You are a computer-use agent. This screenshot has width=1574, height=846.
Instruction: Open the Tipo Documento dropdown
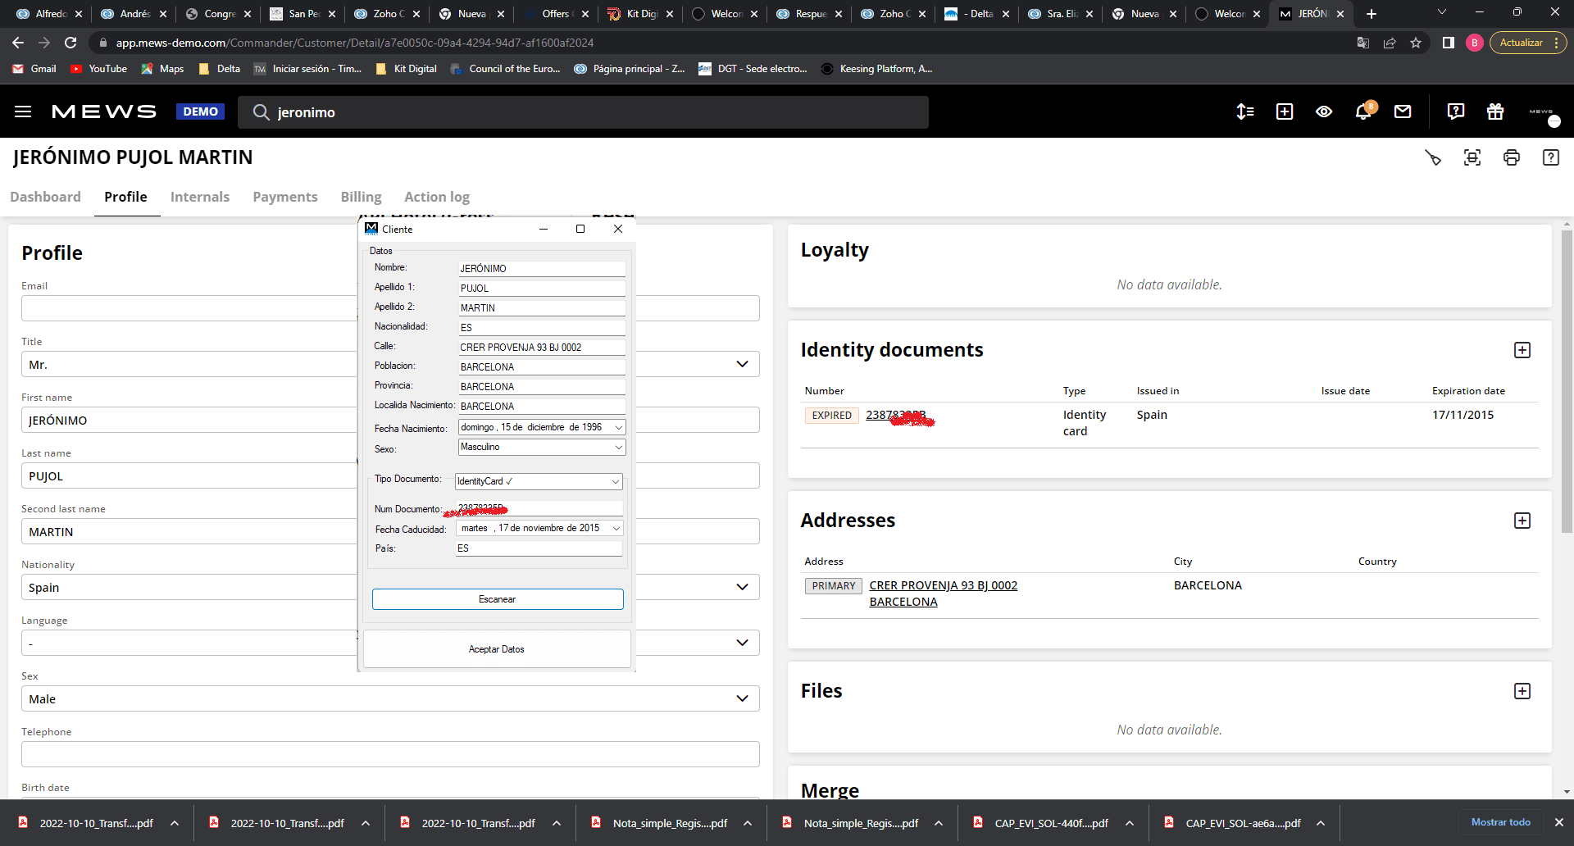(613, 481)
